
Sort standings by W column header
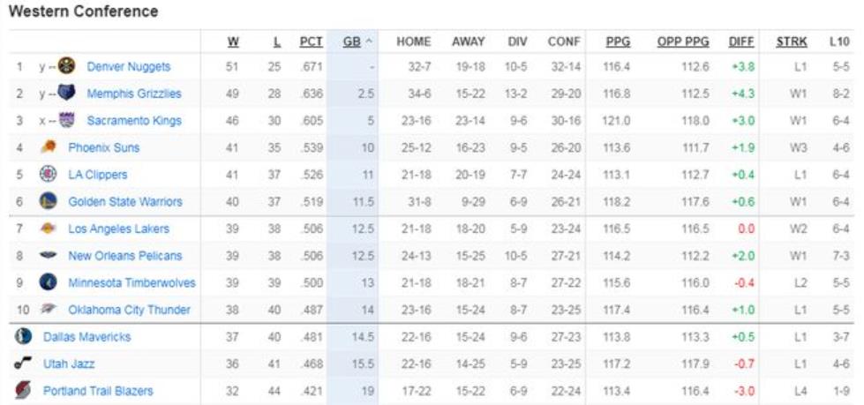click(233, 41)
